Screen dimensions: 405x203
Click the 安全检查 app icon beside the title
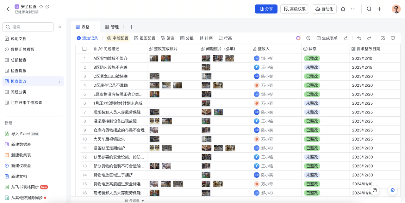17,6
